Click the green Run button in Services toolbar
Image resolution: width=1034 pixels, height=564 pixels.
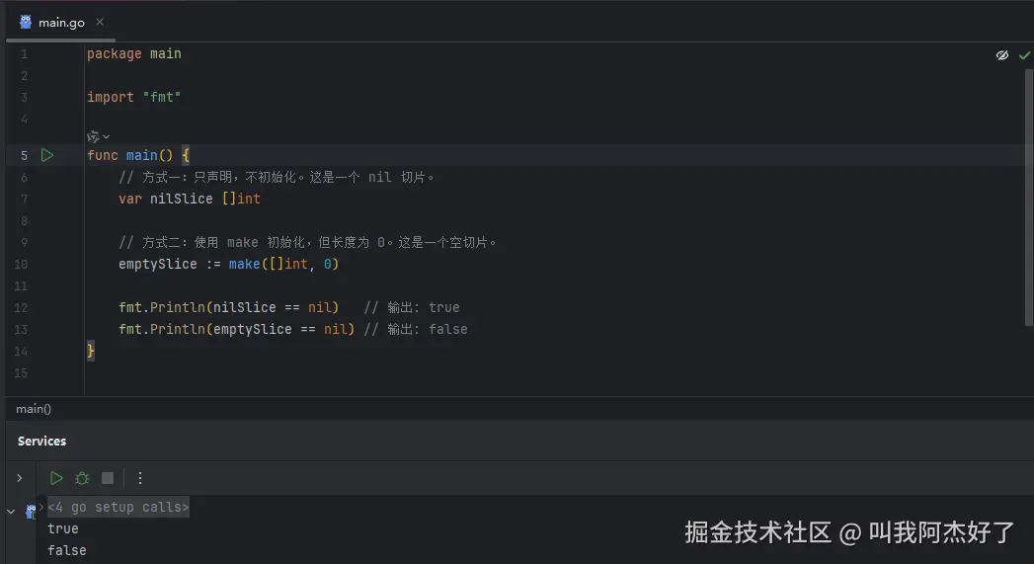pyautogui.click(x=56, y=478)
